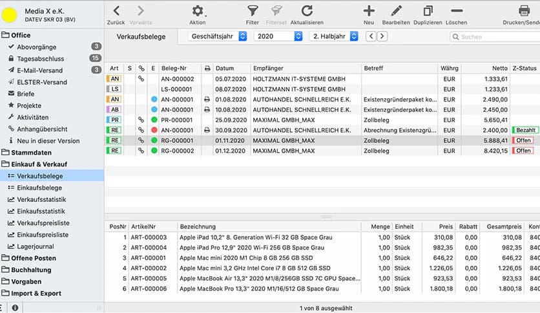The width and height of the screenshot is (540, 313).
Task: Sort by the printer column header icon
Action: [x=207, y=69]
